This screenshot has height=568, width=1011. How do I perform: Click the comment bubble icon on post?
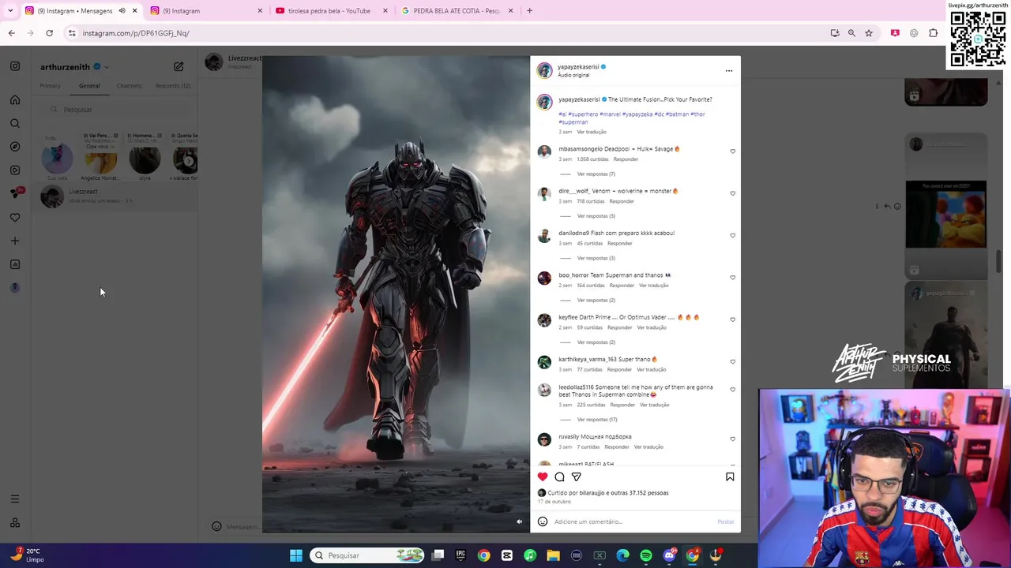click(x=559, y=476)
